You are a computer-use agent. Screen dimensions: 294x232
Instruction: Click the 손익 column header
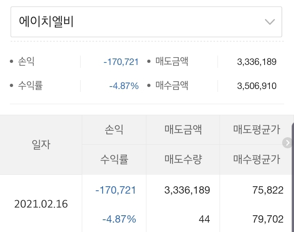[x=114, y=130]
